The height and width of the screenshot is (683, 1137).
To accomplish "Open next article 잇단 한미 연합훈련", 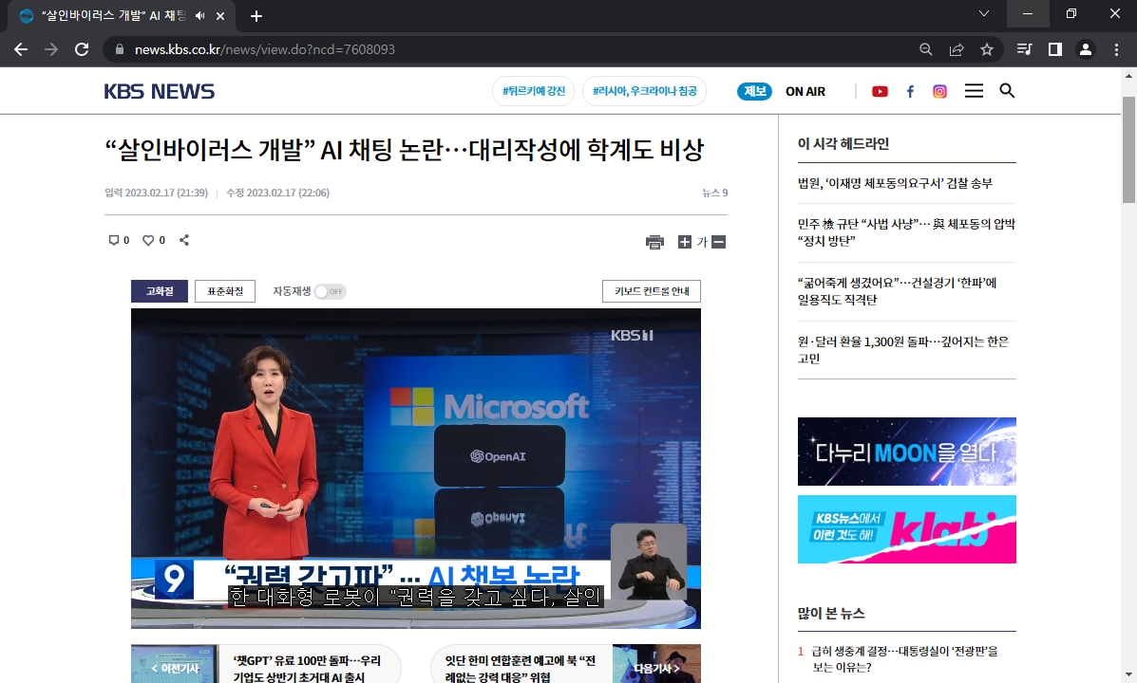I will (x=565, y=663).
